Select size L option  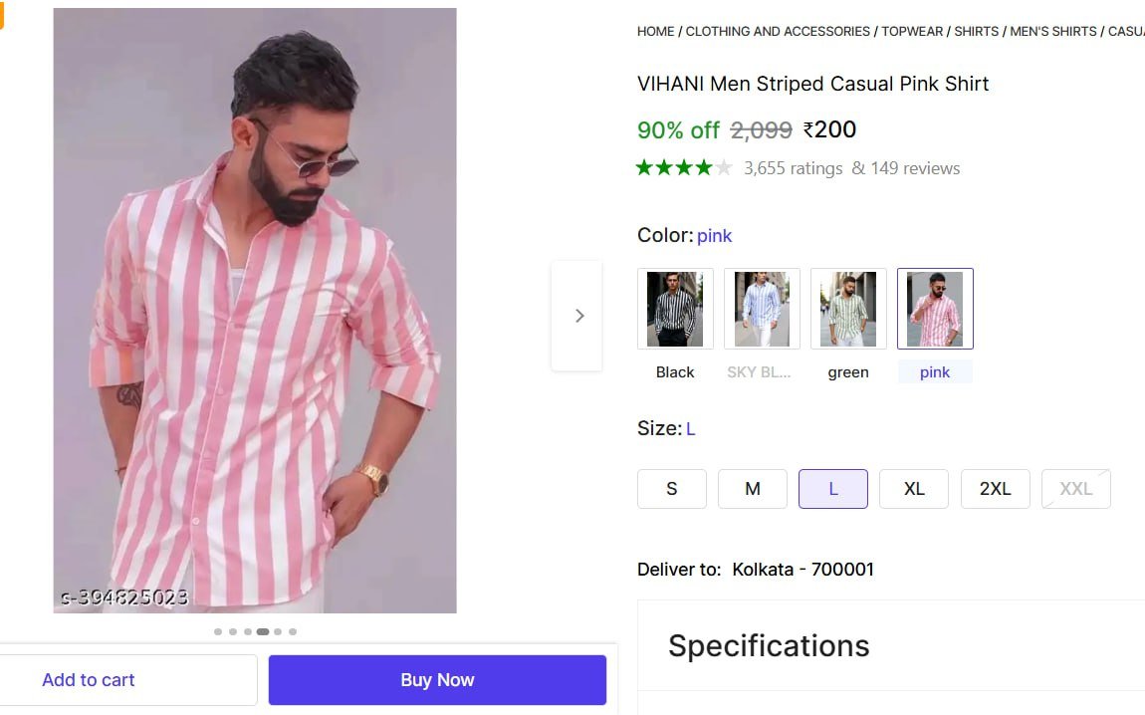point(833,489)
